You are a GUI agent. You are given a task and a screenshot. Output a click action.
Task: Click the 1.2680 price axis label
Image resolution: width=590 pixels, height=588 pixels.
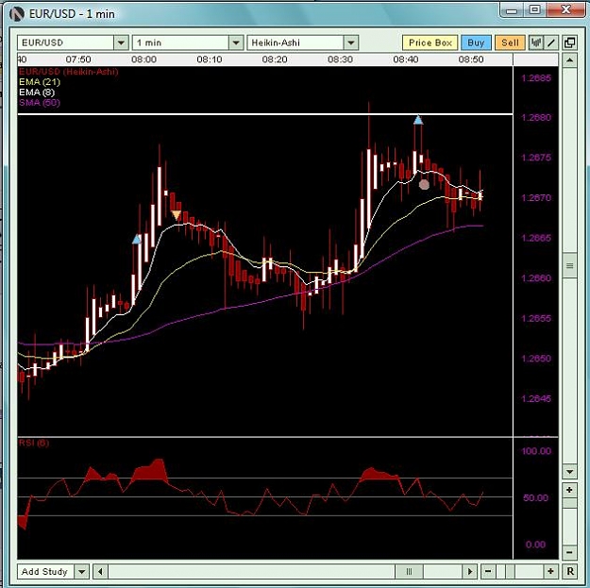(x=536, y=118)
